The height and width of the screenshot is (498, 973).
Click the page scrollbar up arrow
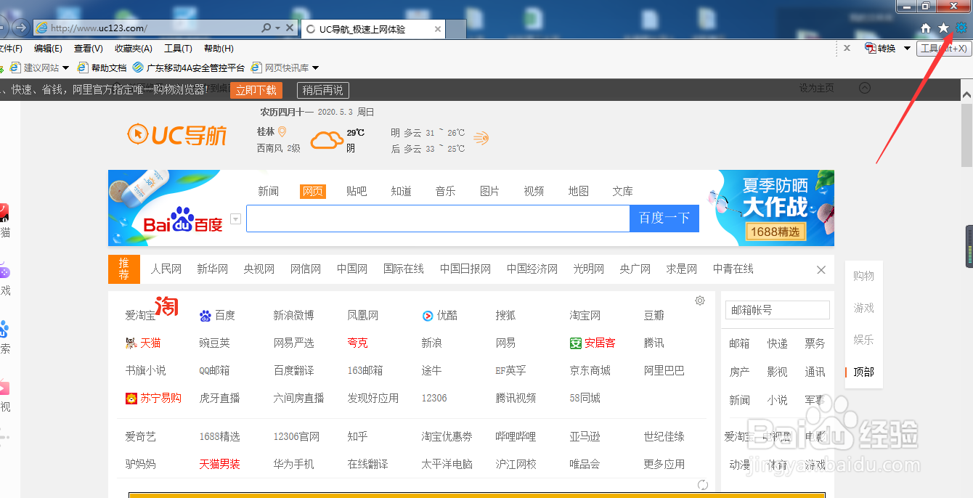tap(966, 94)
